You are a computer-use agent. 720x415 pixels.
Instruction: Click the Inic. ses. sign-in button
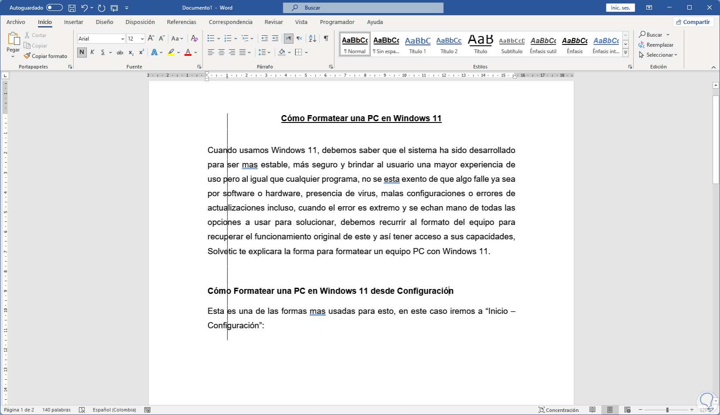click(x=621, y=8)
